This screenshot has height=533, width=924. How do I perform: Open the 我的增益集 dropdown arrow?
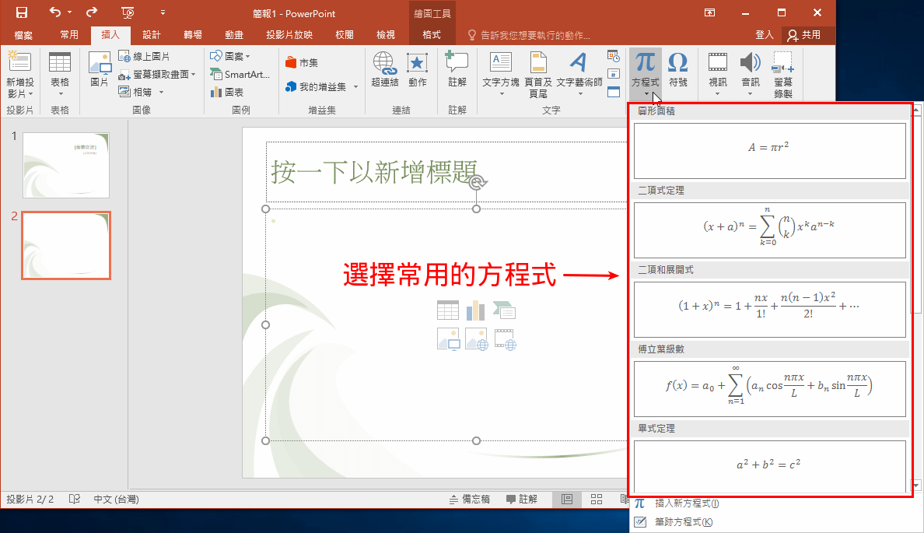pyautogui.click(x=355, y=86)
